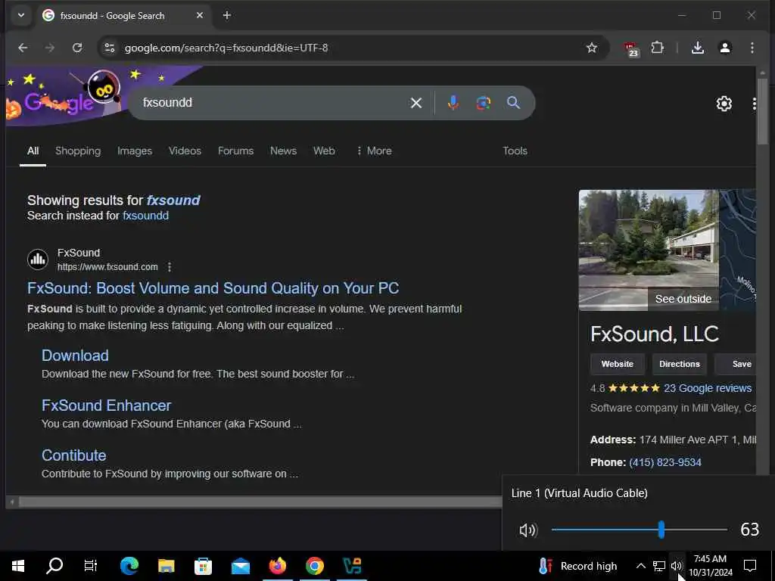Expand the More search filters menu
Screen dimensions: 775x581
(x=374, y=151)
